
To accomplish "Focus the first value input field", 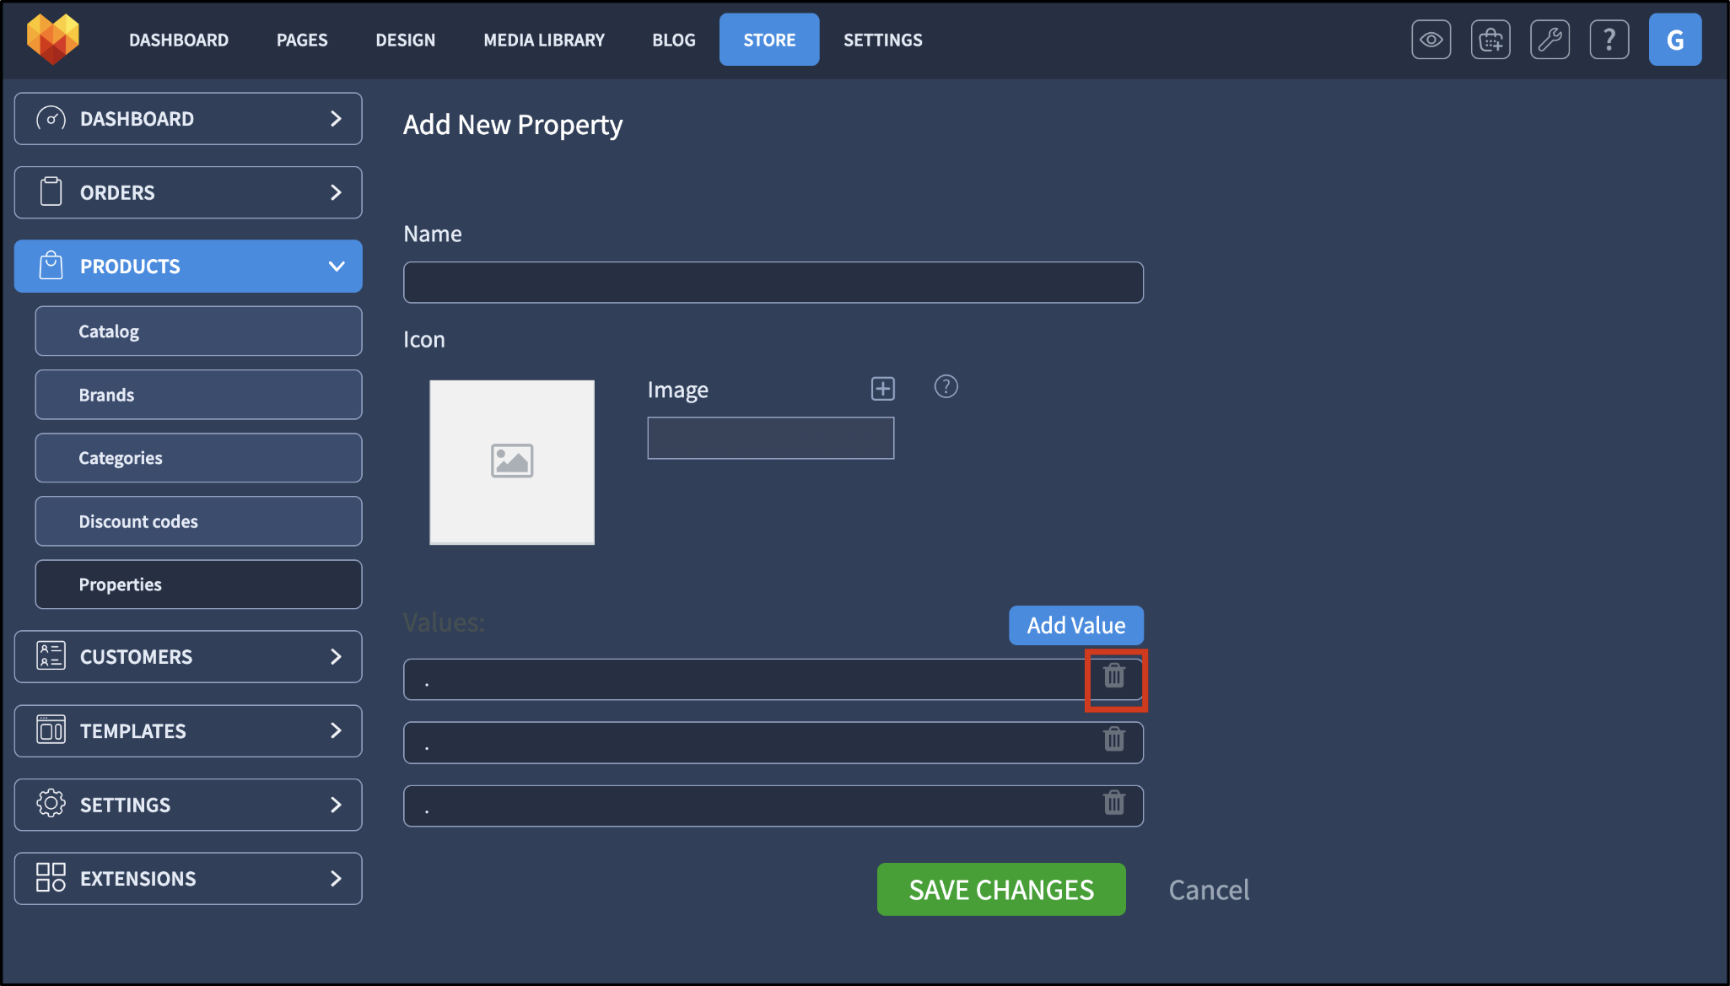I will click(x=773, y=679).
